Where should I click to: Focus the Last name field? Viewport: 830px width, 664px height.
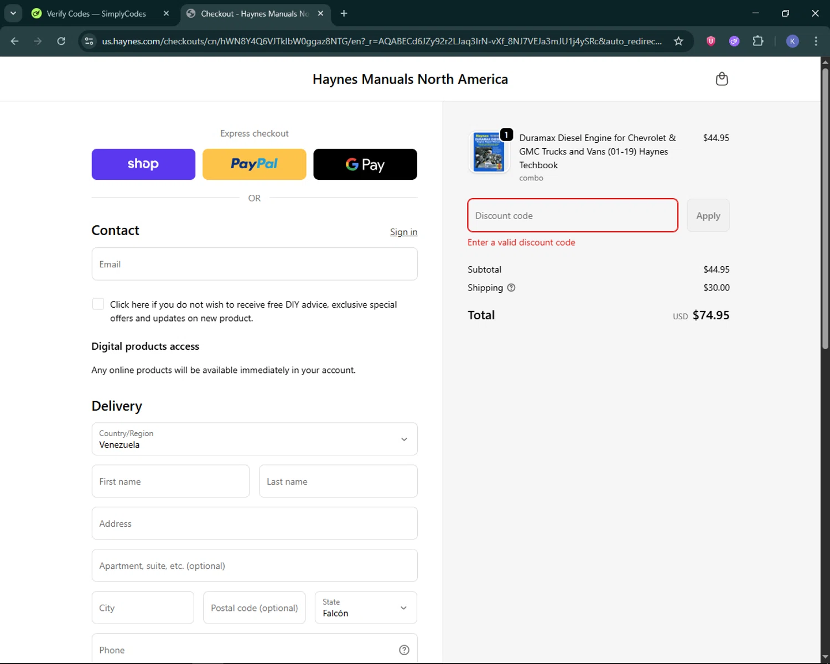point(338,481)
